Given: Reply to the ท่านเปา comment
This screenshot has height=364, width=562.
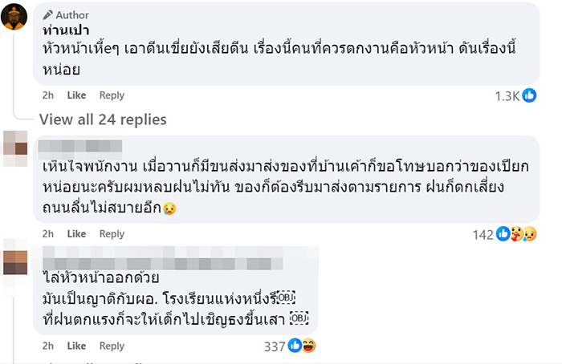Looking at the screenshot, I should point(112,95).
